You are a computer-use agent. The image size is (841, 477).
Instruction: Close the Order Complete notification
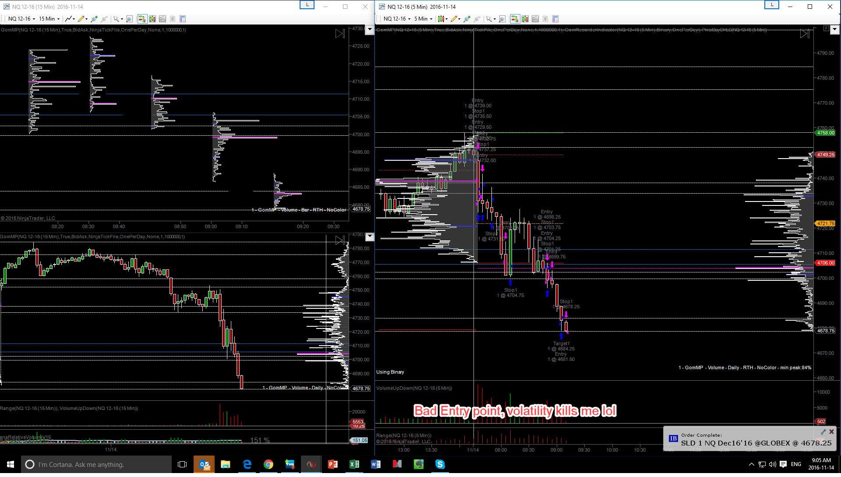(831, 432)
